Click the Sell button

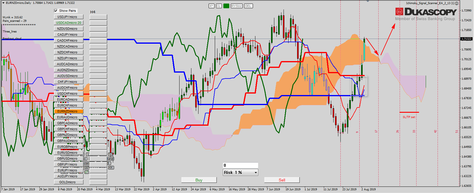282,180
